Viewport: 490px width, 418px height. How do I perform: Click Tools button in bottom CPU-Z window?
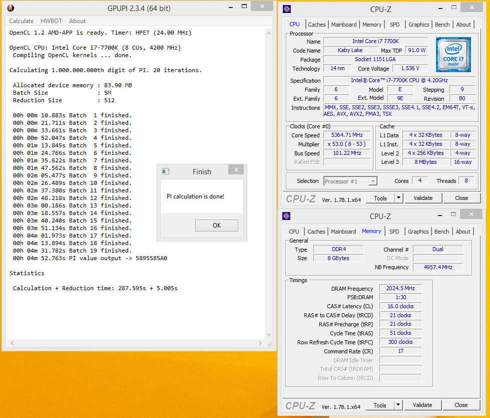point(379,405)
